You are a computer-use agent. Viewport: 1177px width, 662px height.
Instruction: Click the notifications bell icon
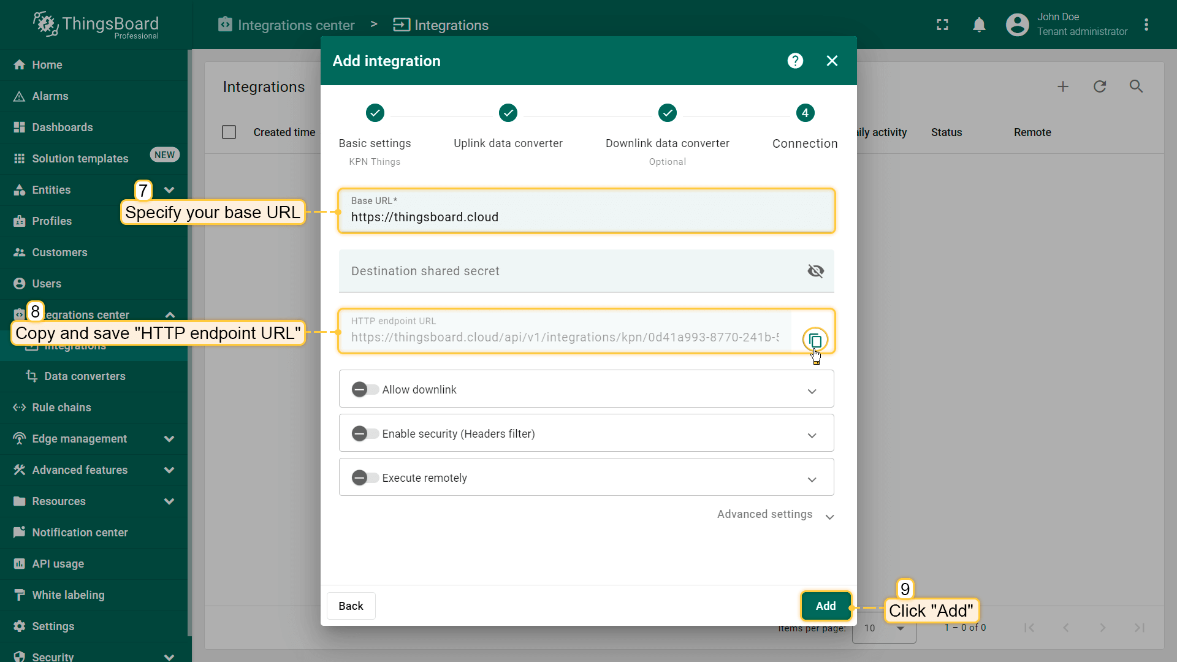tap(979, 25)
